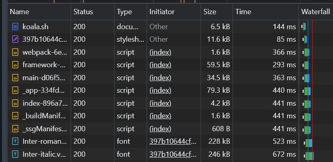Click the Waterfall column header
The width and height of the screenshot is (333, 162).
pyautogui.click(x=316, y=12)
